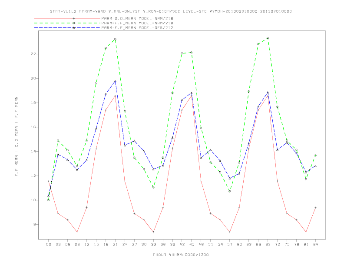This screenshot has height=266, width=344.
Task: Click the y-axis tick label 10
Action: (x=33, y=200)
